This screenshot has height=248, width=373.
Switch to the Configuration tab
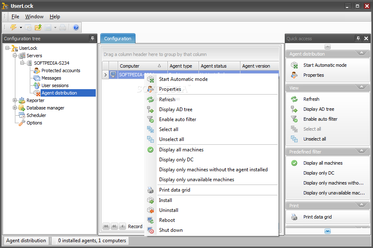pyautogui.click(x=118, y=39)
